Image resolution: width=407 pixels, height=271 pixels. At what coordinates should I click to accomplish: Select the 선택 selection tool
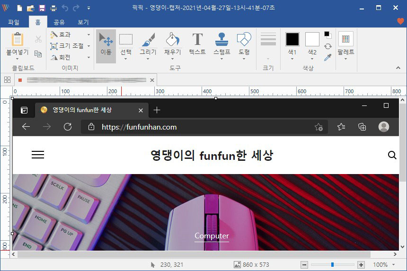click(x=126, y=43)
